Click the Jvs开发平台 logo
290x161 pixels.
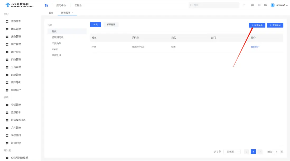20,5
